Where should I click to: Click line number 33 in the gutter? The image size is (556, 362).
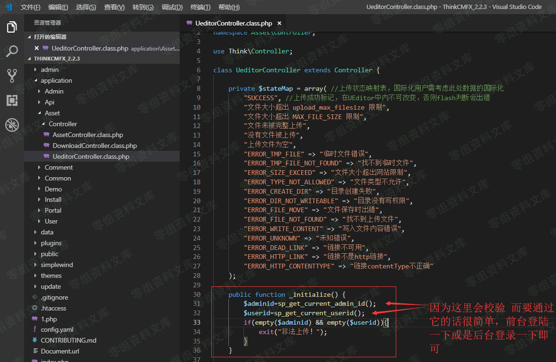197,322
